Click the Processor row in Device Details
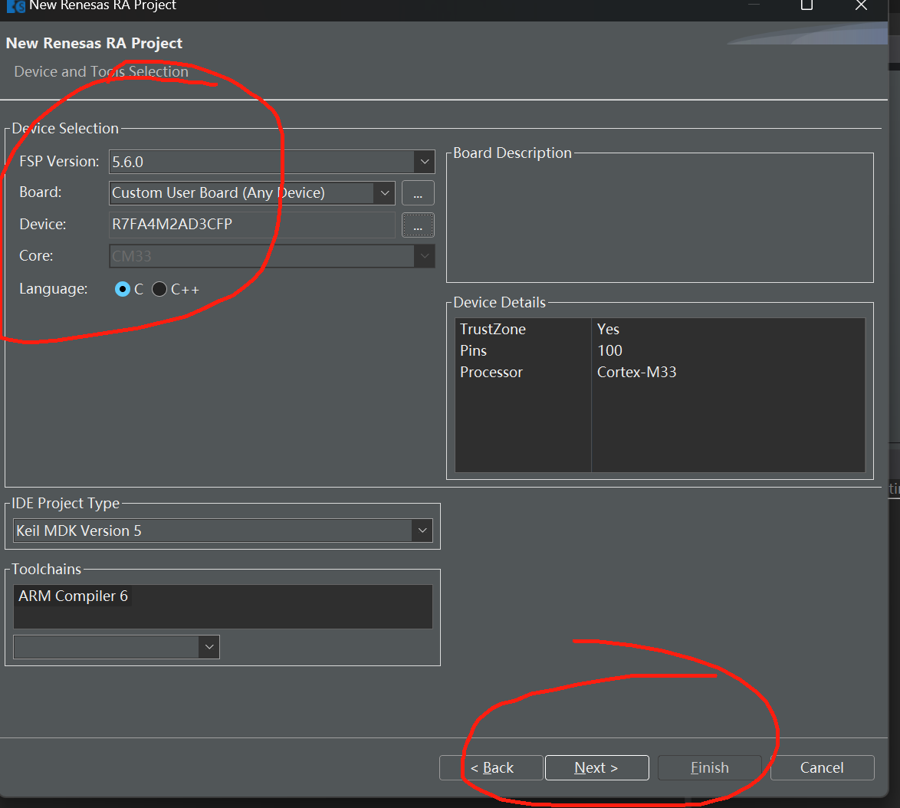900x808 pixels. [x=660, y=373]
